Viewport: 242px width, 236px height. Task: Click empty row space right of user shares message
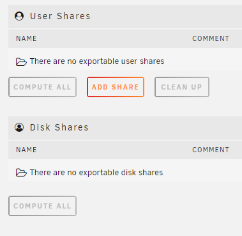(203, 61)
